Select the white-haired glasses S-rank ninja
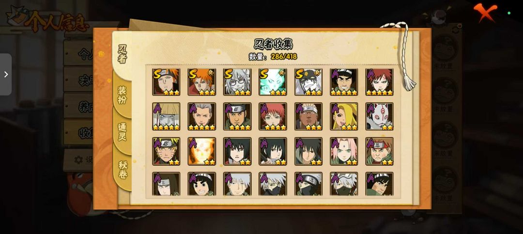The image size is (523, 234). (x=237, y=82)
